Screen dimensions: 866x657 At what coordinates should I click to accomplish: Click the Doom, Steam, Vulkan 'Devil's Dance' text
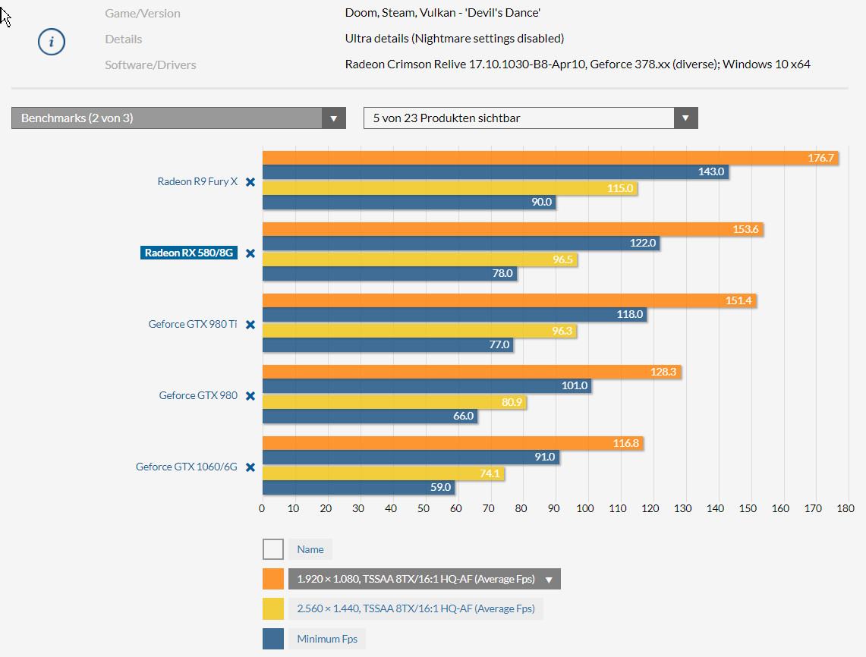[442, 13]
